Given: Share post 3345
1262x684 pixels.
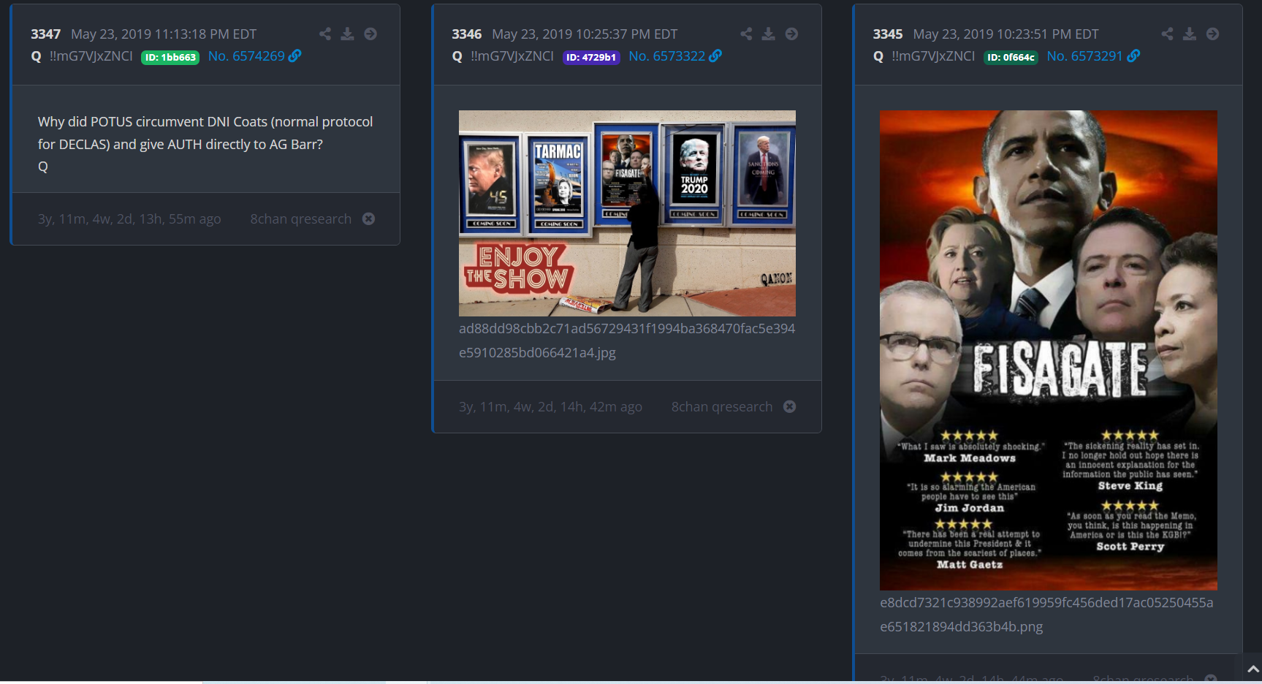Looking at the screenshot, I should [1168, 34].
